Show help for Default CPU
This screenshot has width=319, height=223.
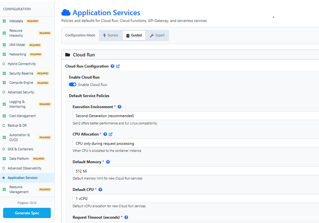tap(100, 190)
